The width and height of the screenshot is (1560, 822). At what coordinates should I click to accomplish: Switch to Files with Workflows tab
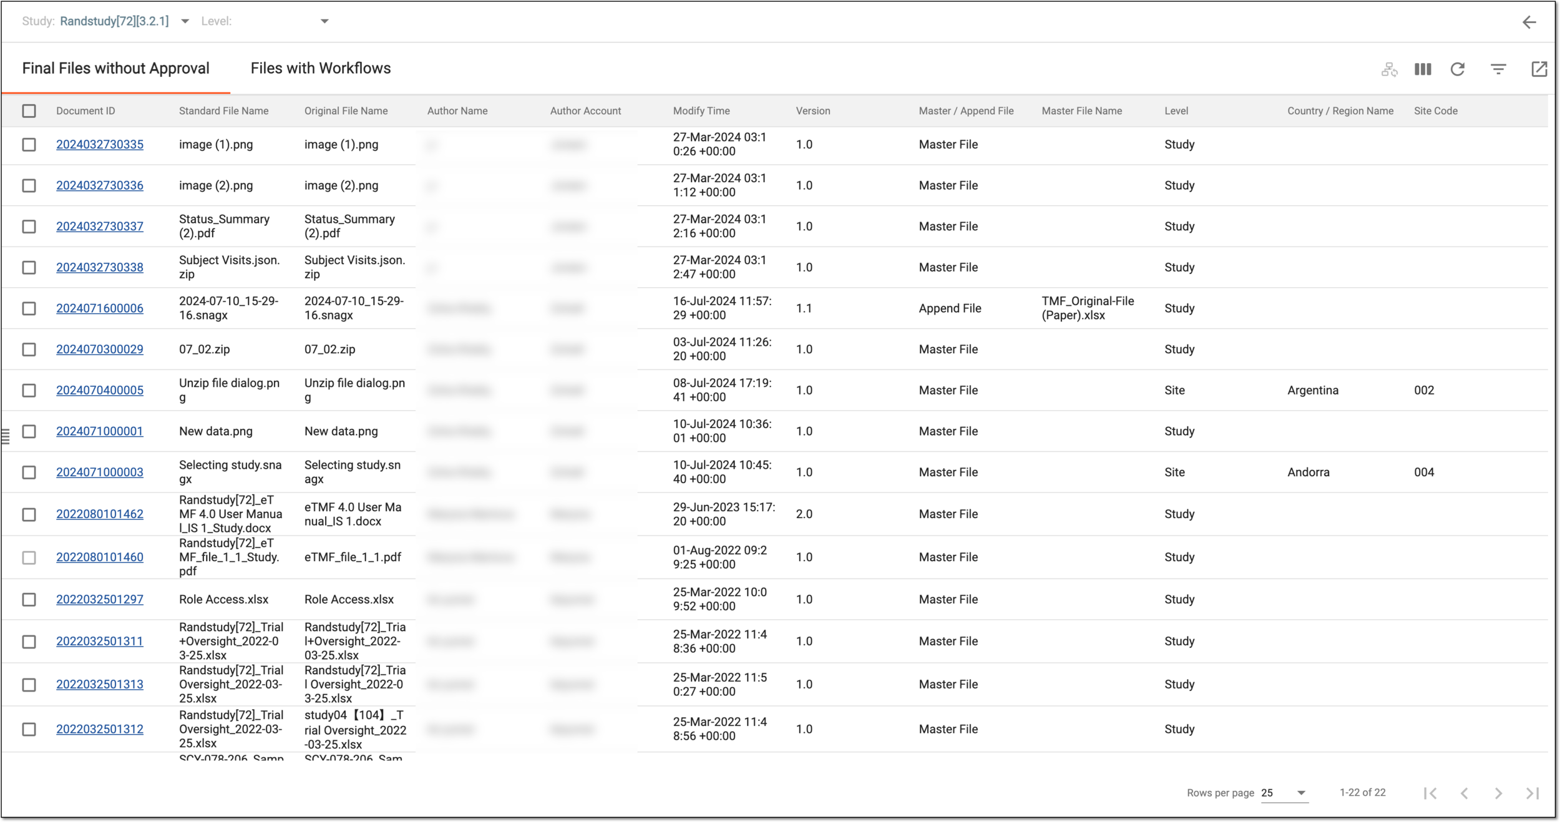(321, 69)
